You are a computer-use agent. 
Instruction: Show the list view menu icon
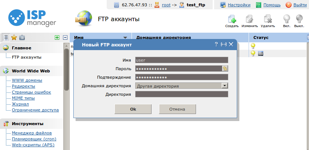(x=6, y=37)
